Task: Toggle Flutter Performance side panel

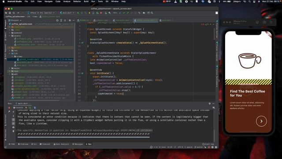Action: (217, 76)
